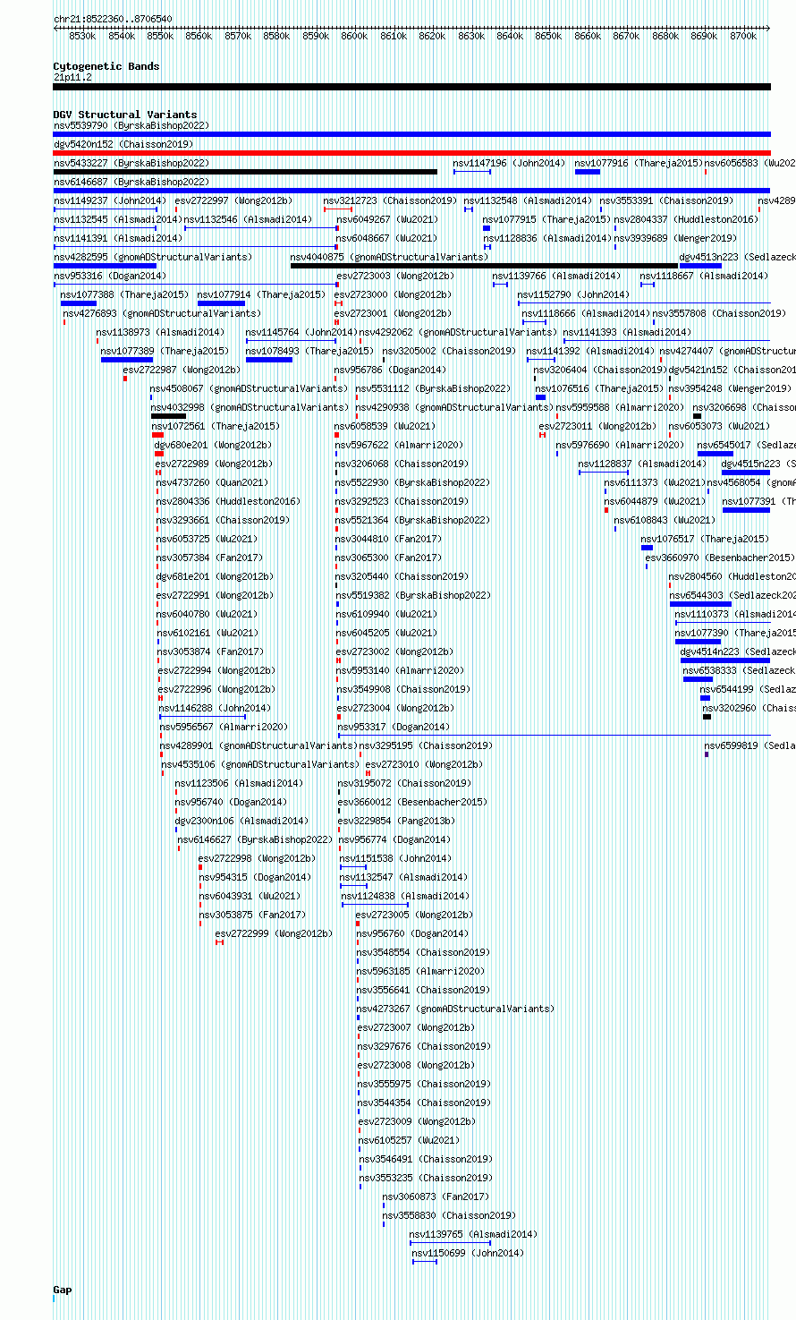796x1320 pixels.
Task: Click esv2722997 (Wong2012b) label
Action: [x=233, y=200]
